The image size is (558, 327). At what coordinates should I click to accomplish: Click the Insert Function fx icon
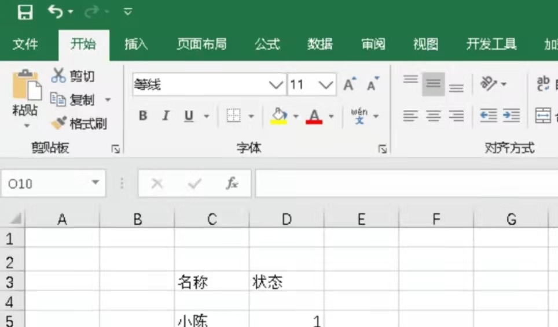232,184
